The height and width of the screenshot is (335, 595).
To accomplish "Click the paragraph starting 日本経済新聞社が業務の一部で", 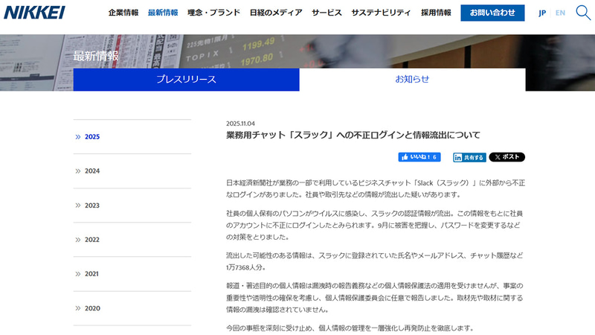I will pos(376,189).
